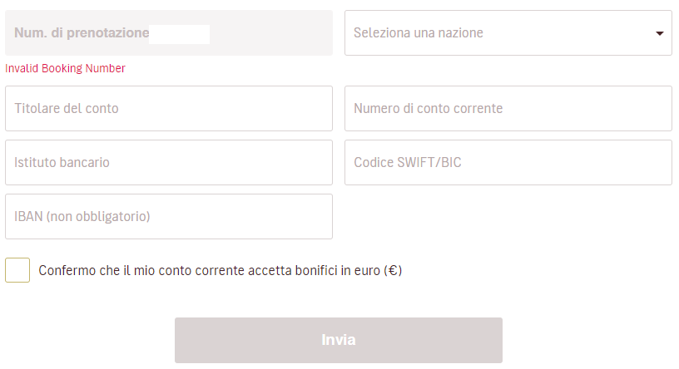Click the white box inside booking number field
Screen dimensions: 679x369
[x=180, y=34]
